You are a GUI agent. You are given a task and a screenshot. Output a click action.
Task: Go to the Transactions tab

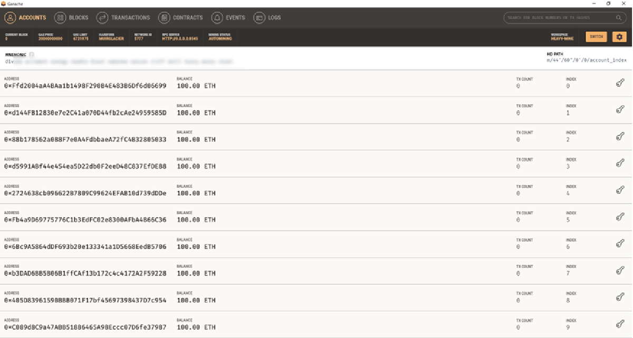(123, 17)
